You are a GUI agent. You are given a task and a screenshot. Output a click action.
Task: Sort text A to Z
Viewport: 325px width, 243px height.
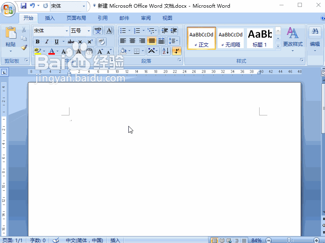pyautogui.click(x=166, y=51)
